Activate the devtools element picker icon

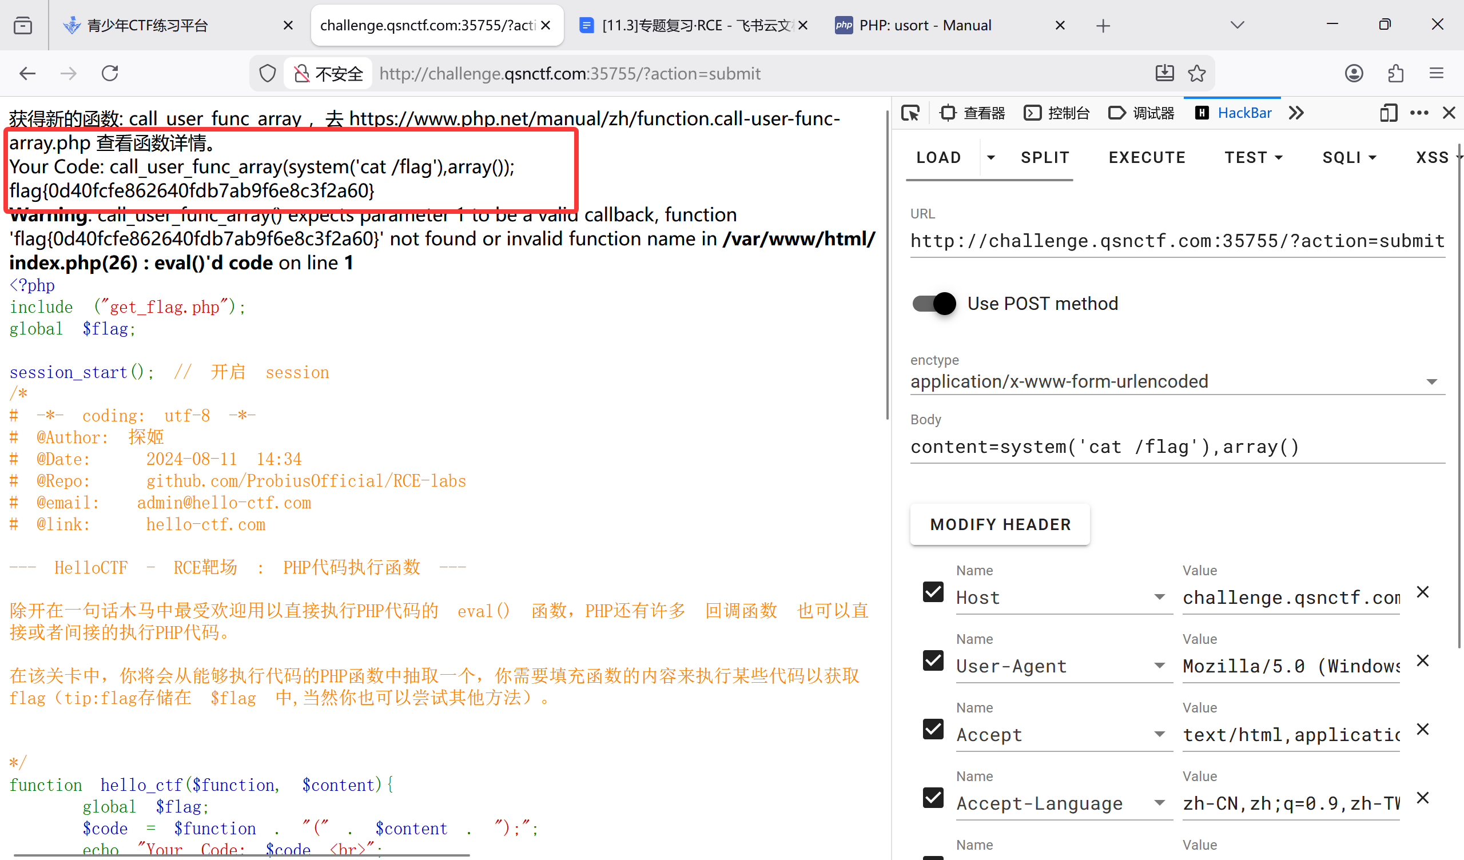click(x=910, y=113)
